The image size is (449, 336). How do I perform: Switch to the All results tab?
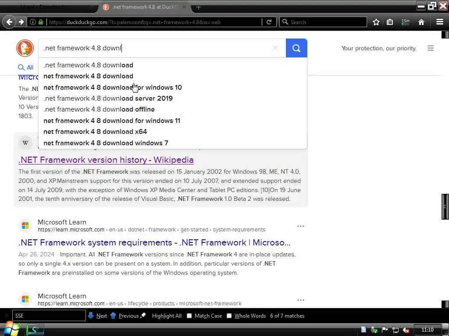coord(26,67)
